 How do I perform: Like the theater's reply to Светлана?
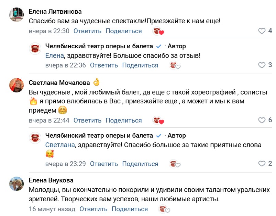tap(262, 164)
